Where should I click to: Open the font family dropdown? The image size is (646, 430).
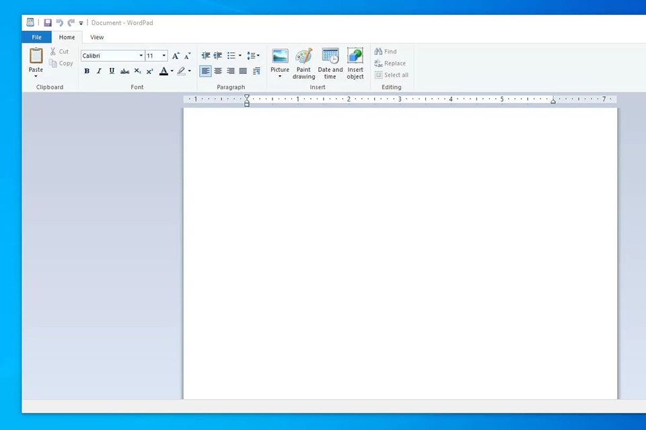point(140,56)
